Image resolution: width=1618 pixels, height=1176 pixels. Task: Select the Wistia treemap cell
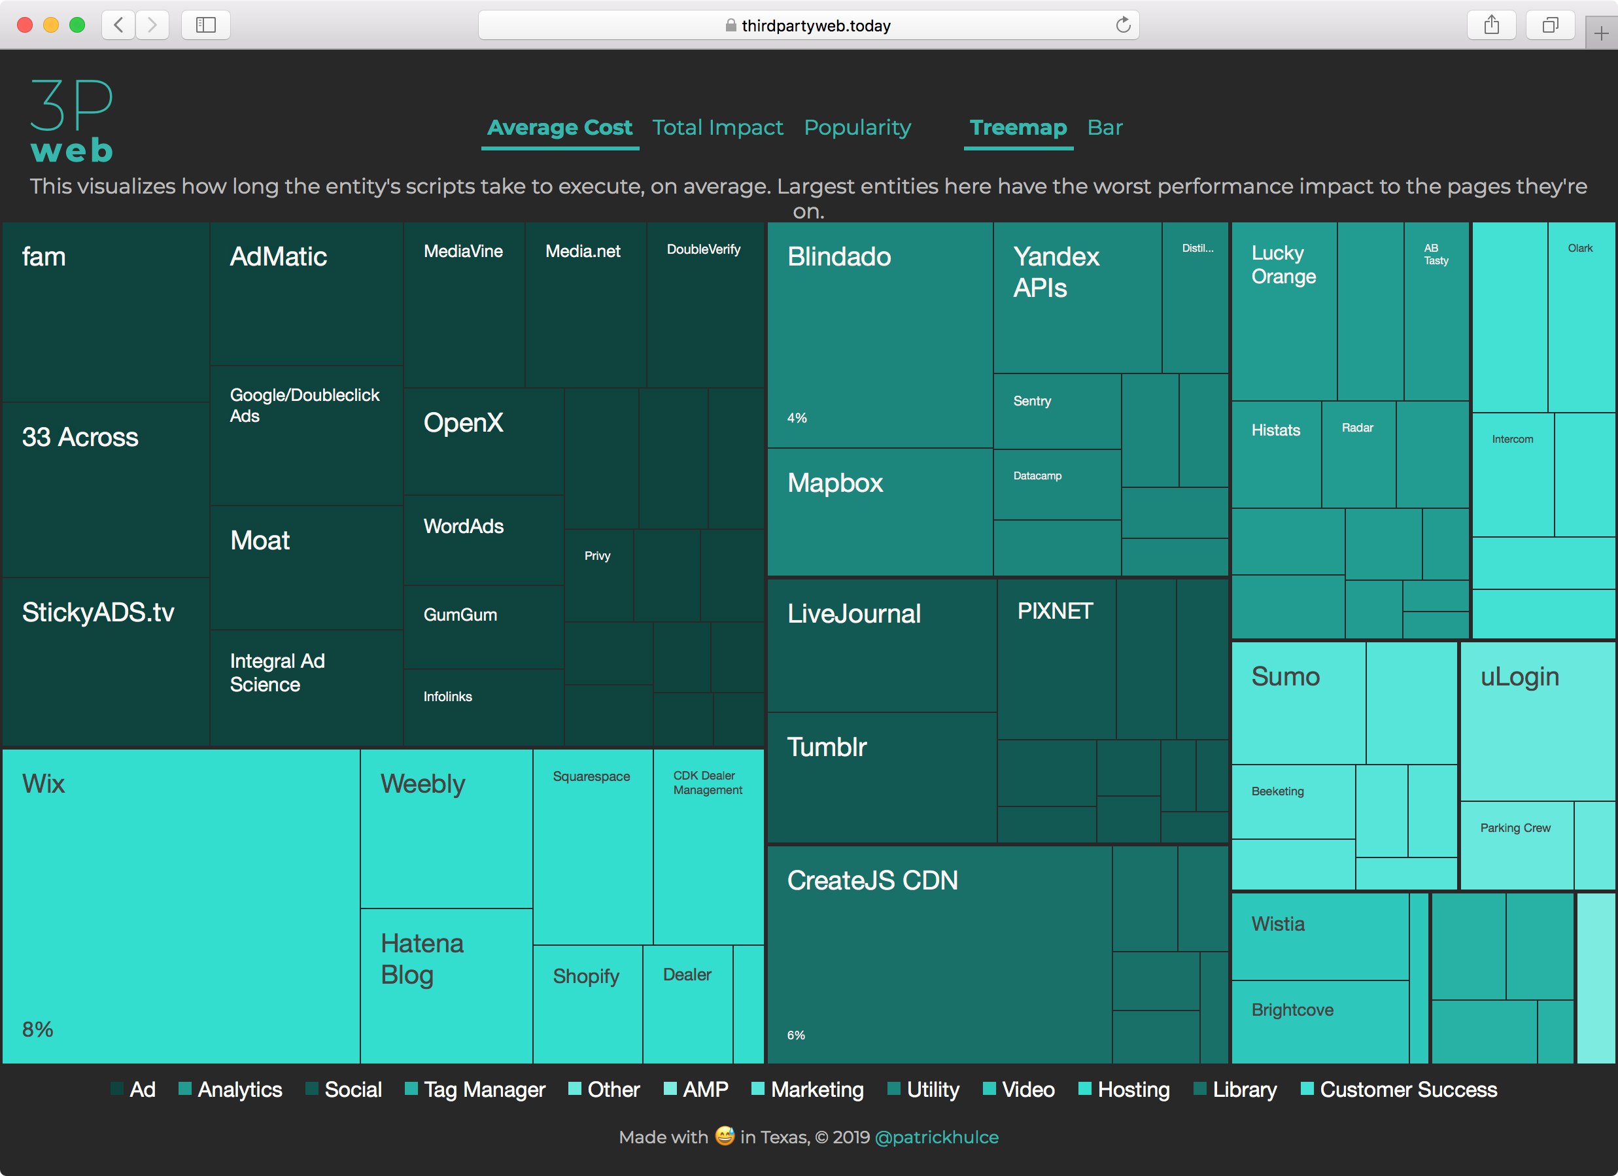[x=1320, y=936]
